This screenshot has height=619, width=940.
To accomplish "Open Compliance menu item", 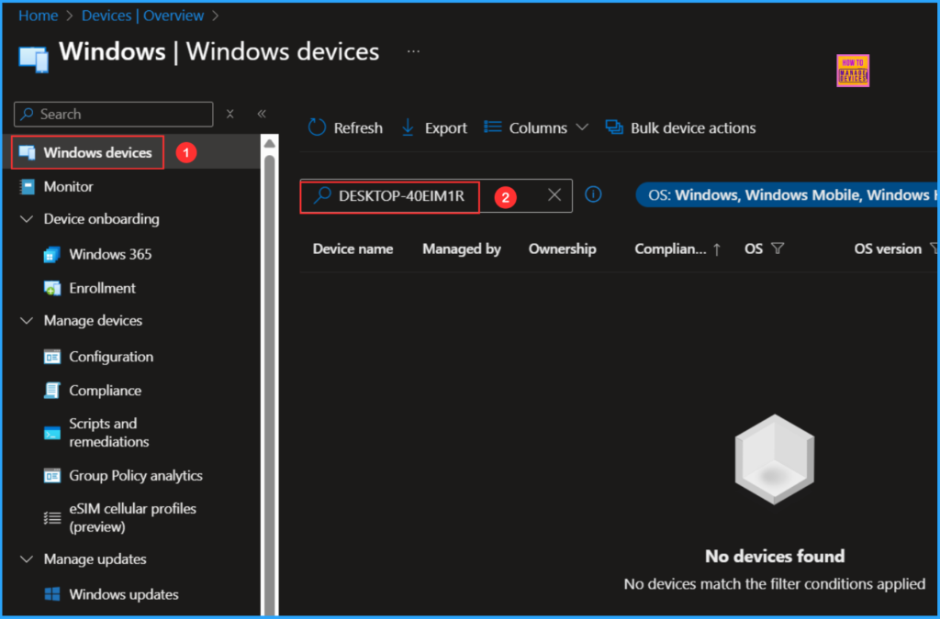I will coord(105,391).
